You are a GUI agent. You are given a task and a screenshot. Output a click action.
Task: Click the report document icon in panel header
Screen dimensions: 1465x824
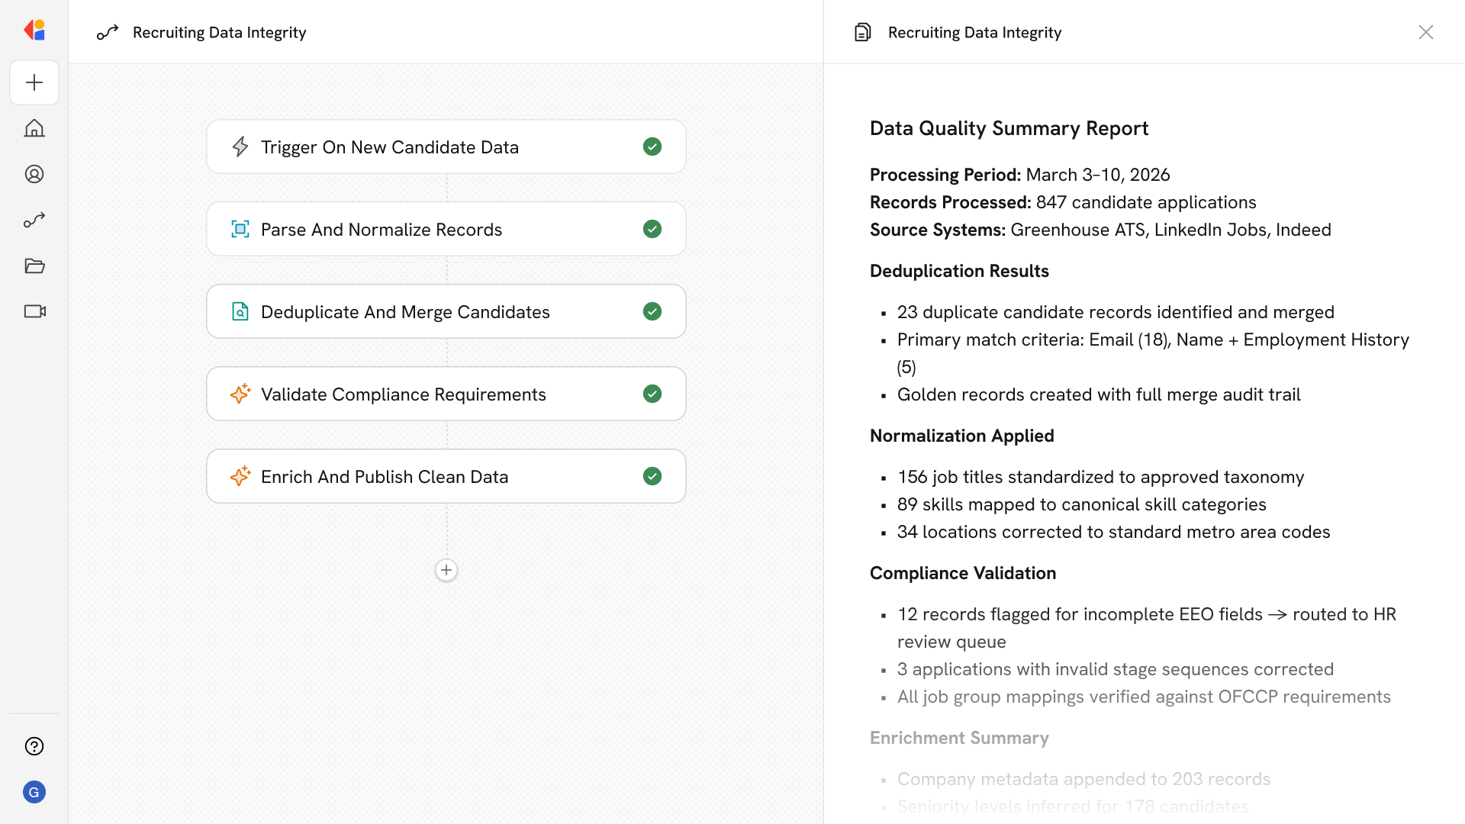click(863, 32)
